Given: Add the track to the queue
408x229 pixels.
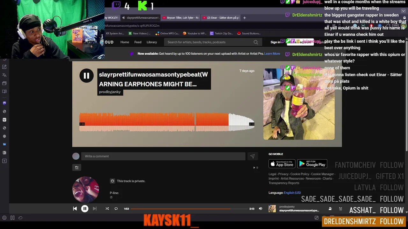Looking at the screenshot, I should point(77,167).
